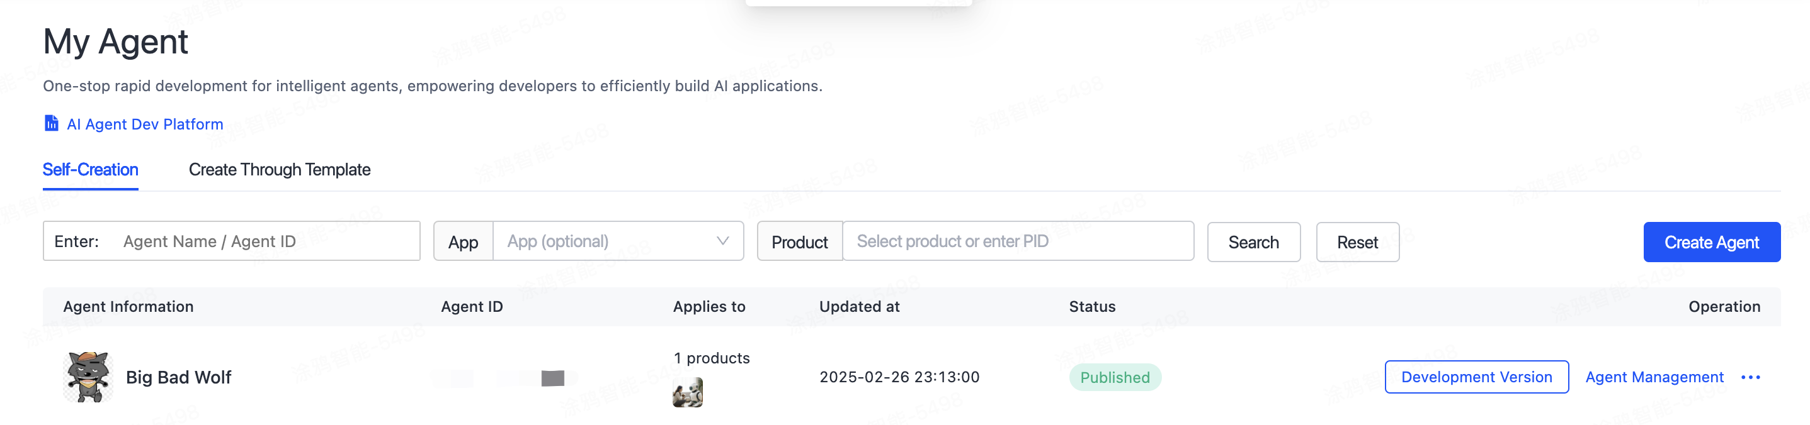Viewport: 1810px width, 425px height.
Task: Click the chevron arrow in App selector
Action: pos(722,241)
